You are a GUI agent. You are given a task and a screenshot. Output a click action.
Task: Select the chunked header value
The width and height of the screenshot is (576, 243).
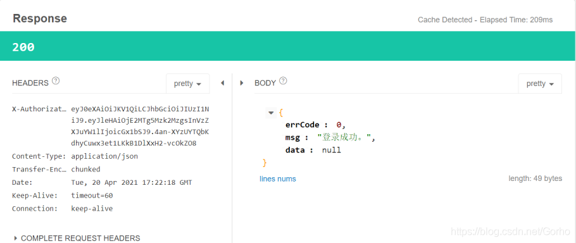click(x=85, y=169)
